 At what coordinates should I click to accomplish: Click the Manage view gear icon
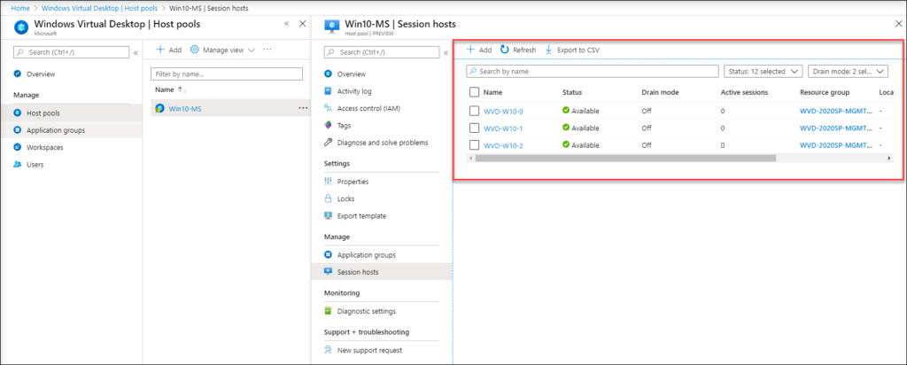[x=194, y=50]
